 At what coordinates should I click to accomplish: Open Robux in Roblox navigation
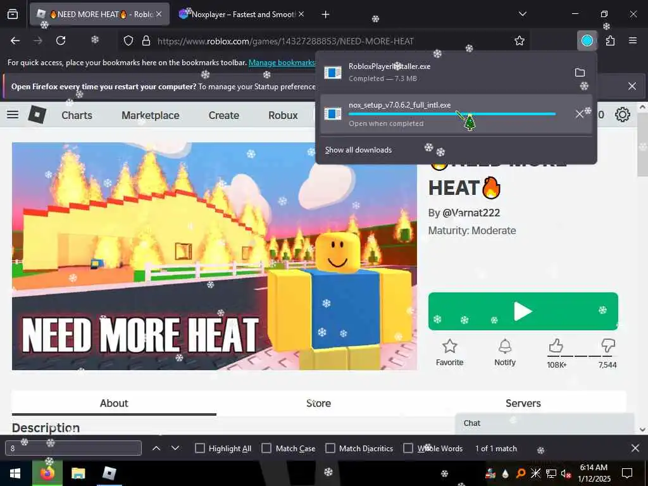pyautogui.click(x=283, y=115)
